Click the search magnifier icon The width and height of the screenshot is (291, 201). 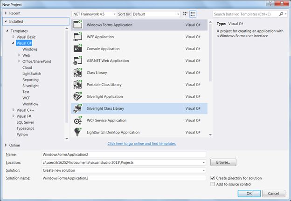[x=281, y=14]
